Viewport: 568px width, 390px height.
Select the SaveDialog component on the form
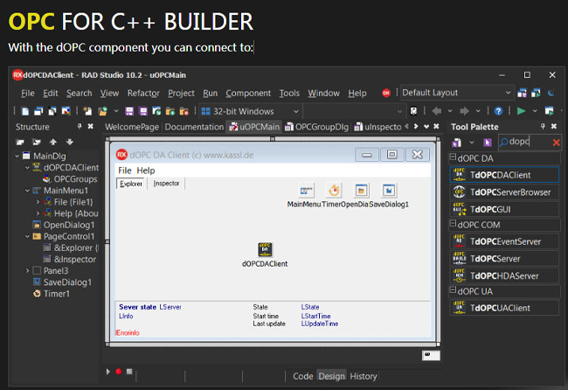[389, 191]
